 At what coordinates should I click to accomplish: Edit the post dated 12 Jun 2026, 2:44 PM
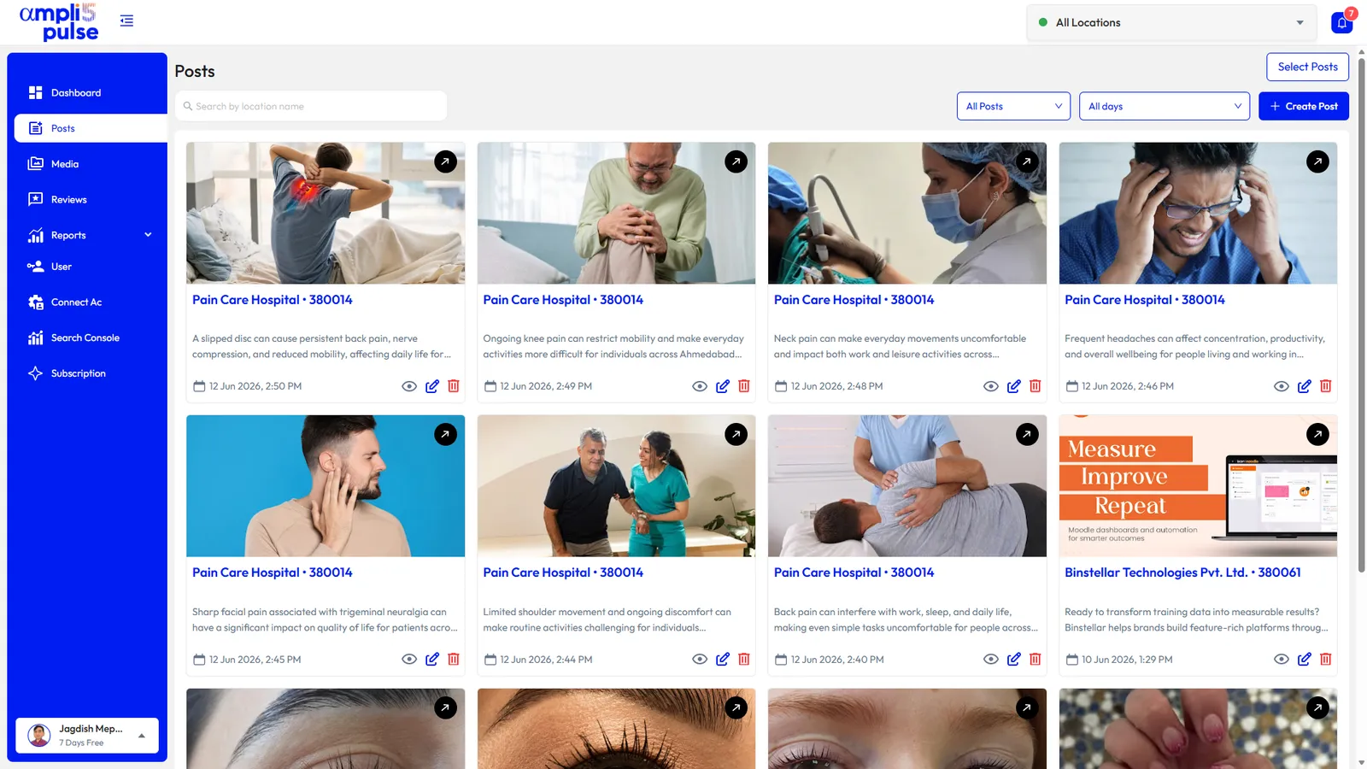pos(723,660)
